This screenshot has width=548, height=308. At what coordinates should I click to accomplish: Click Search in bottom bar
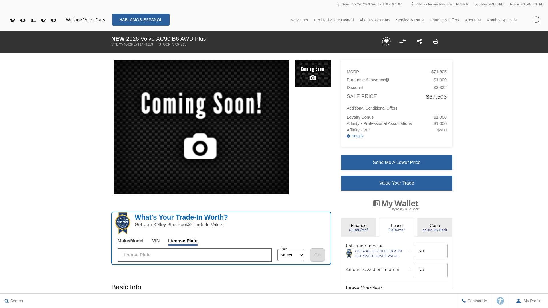14,301
